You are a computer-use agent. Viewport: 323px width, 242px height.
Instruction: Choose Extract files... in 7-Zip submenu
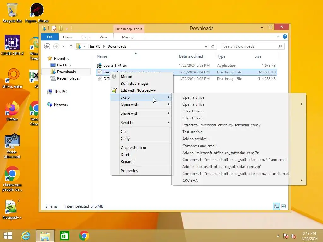pos(239,111)
